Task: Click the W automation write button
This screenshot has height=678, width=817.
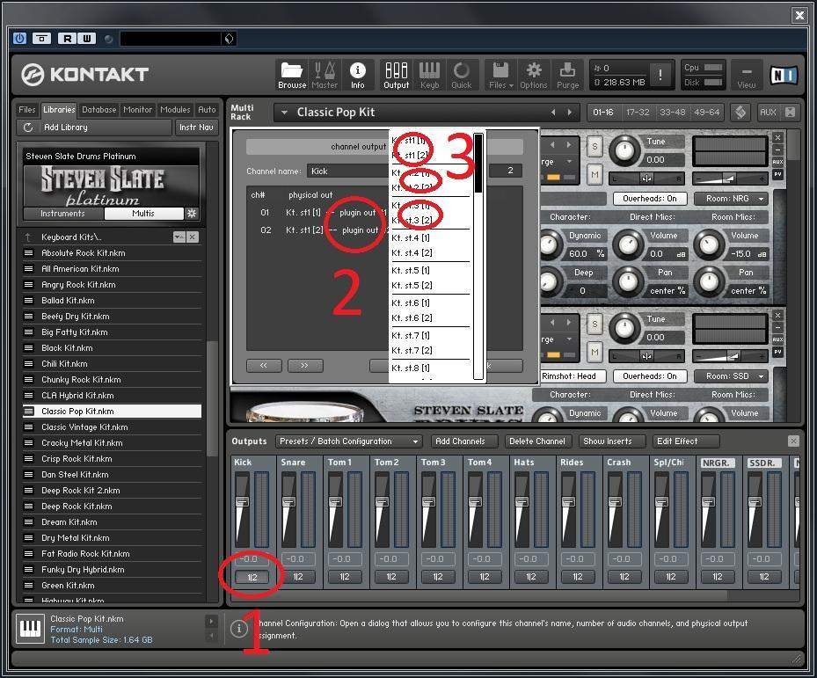Action: pyautogui.click(x=87, y=38)
